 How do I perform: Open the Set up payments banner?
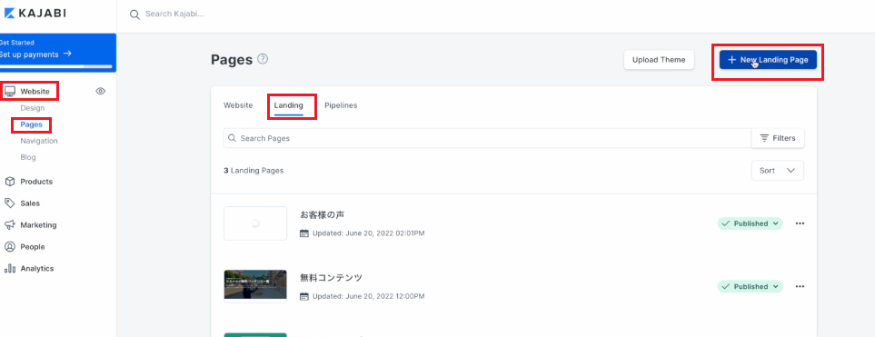[x=58, y=53]
